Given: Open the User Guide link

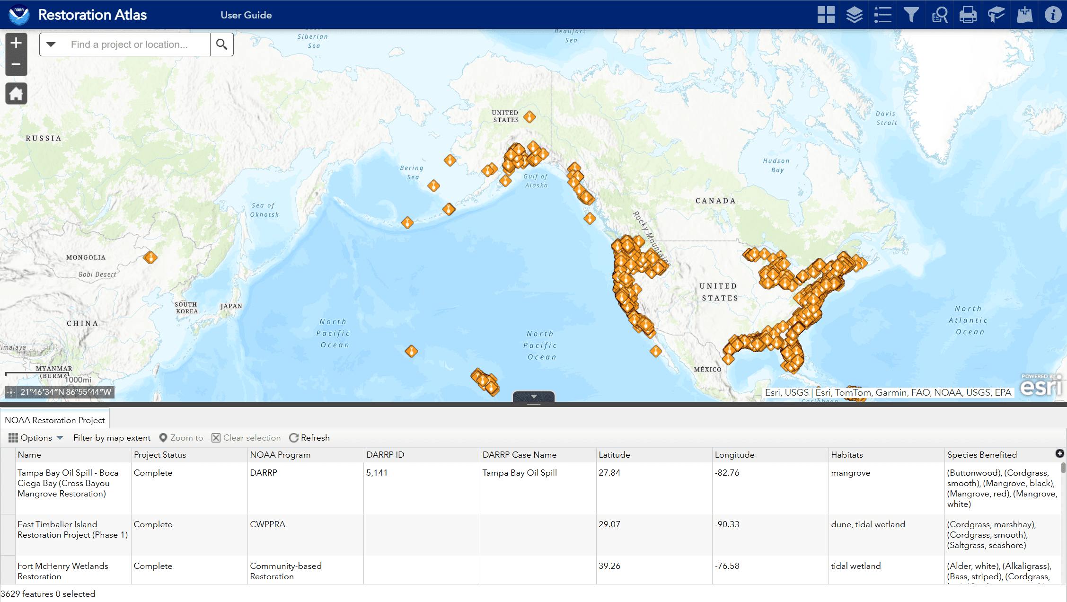Looking at the screenshot, I should (246, 15).
